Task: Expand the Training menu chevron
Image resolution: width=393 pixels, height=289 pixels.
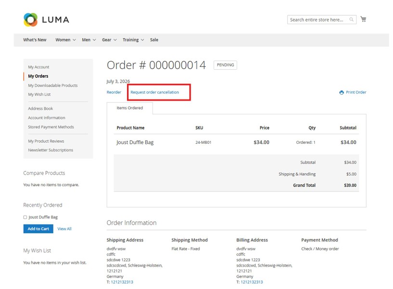Action: (x=142, y=40)
